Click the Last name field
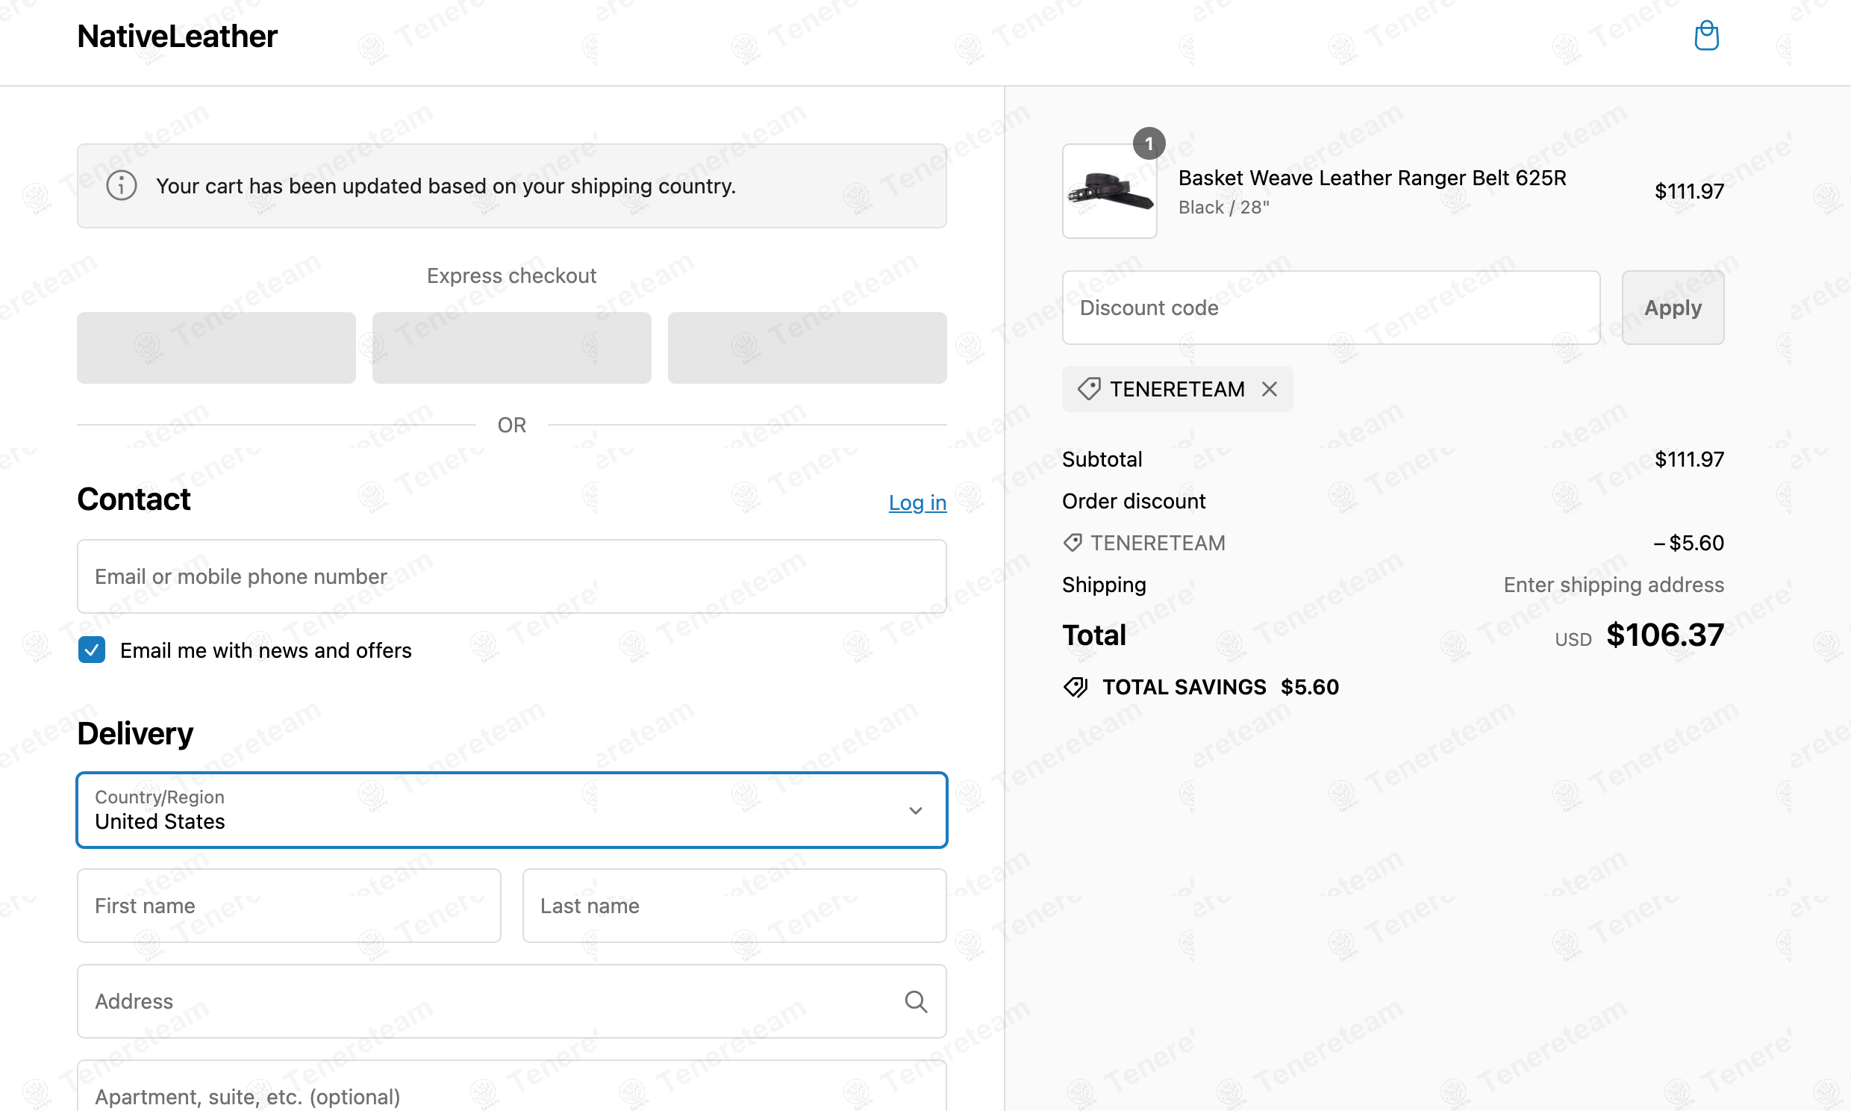Screen dimensions: 1851x1111 coord(734,906)
